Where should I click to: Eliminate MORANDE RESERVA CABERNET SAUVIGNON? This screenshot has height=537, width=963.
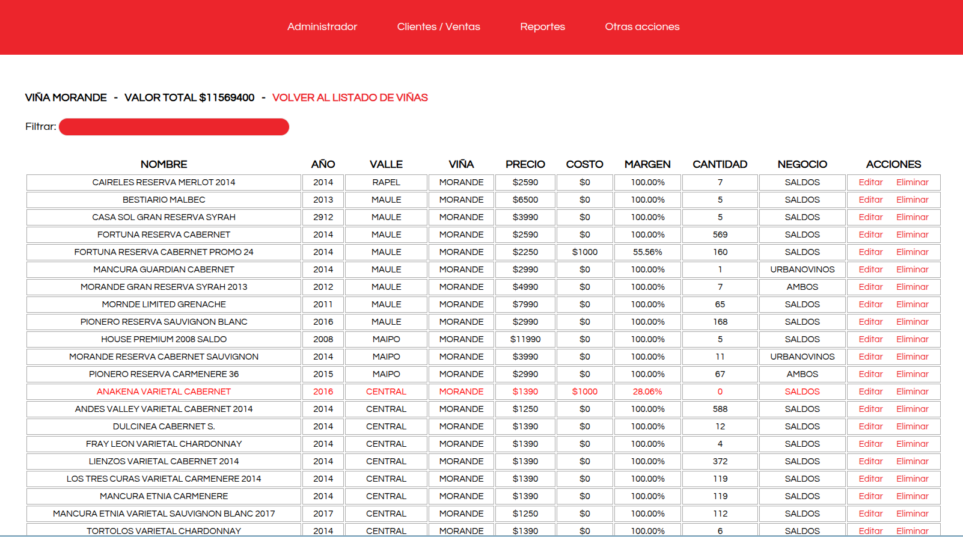[x=913, y=357]
